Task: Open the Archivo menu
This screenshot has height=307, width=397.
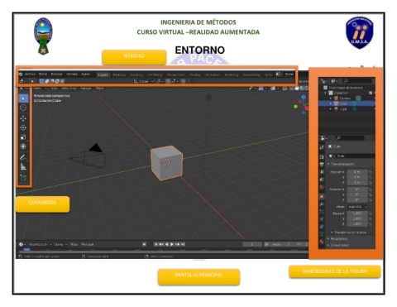Action: click(30, 74)
